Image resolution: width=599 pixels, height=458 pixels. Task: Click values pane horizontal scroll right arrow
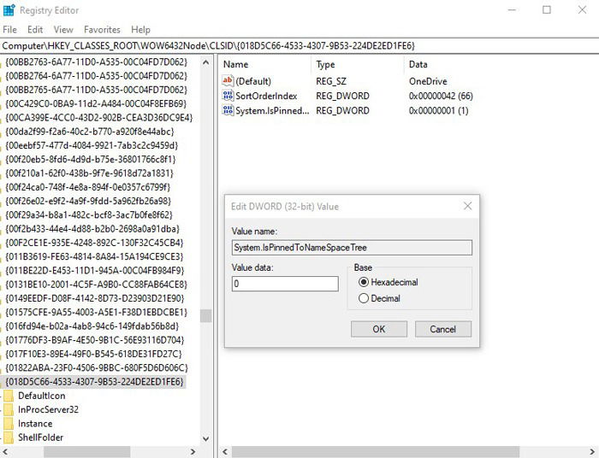tap(593, 452)
